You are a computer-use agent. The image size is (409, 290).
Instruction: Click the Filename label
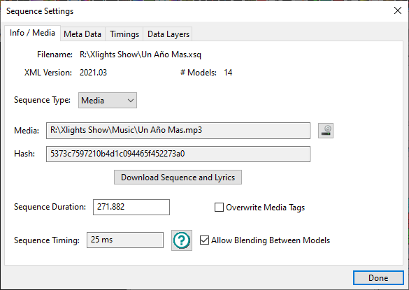[55, 55]
